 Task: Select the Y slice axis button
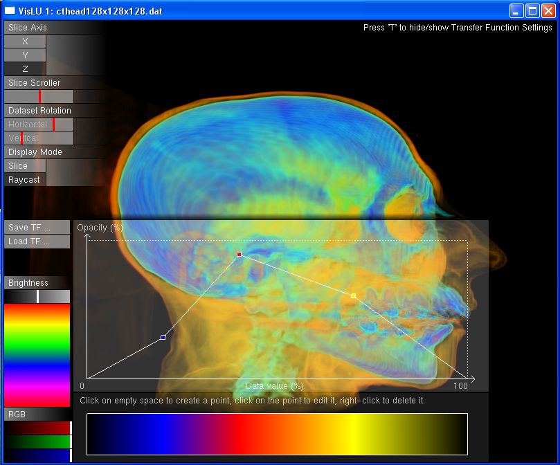[x=25, y=55]
